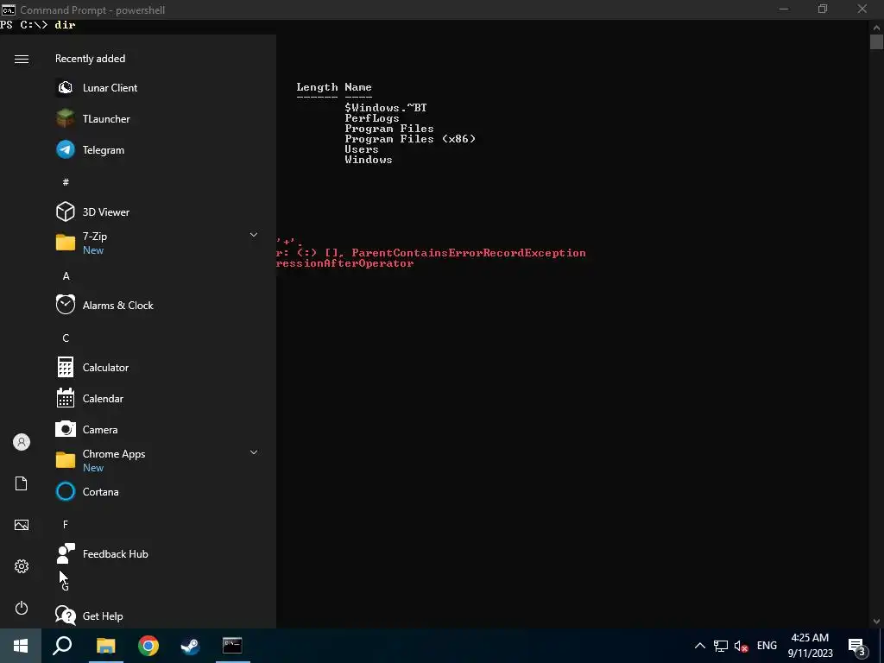Expand the 7-Zip folder
The width and height of the screenshot is (884, 663).
coord(254,235)
